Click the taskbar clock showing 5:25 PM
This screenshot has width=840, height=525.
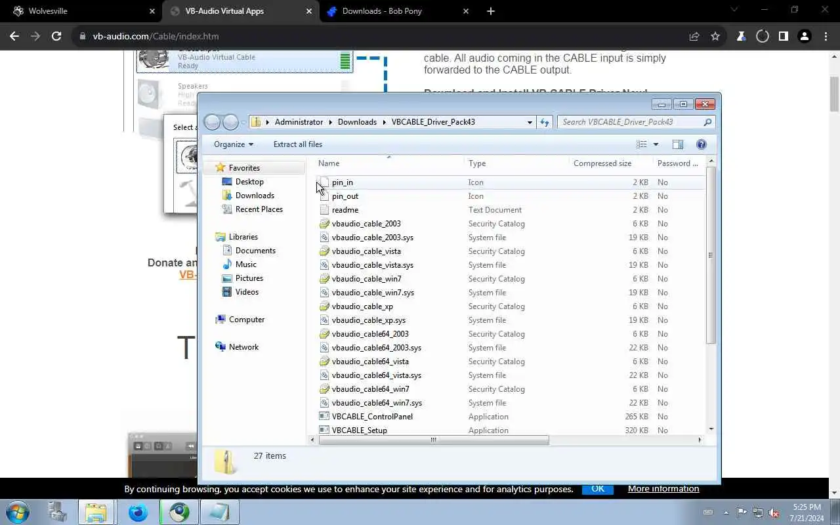(807, 513)
